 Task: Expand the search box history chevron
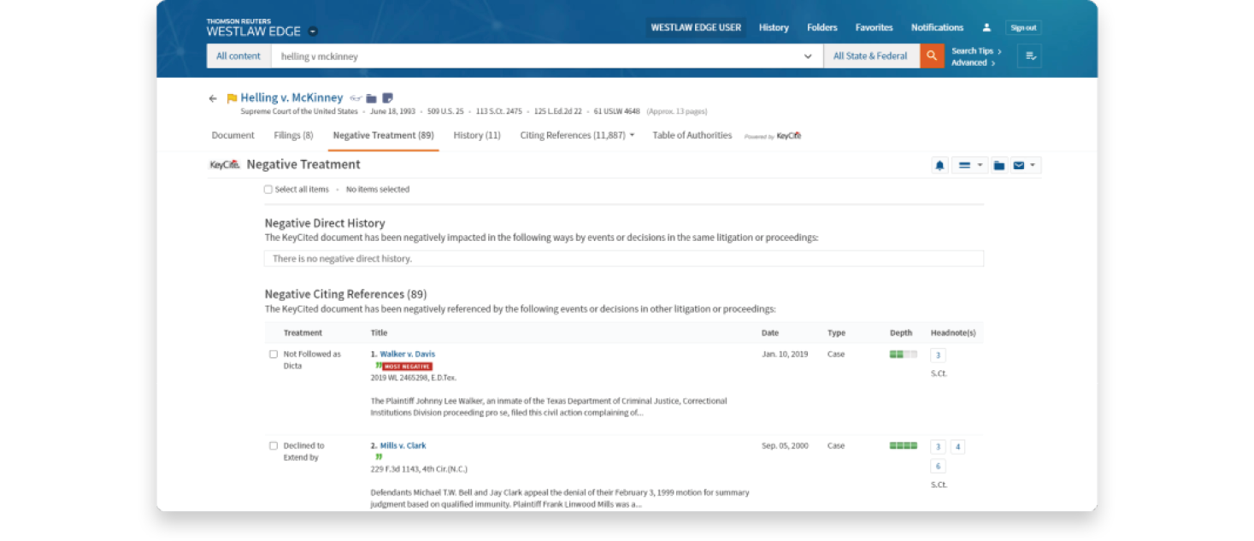coord(808,56)
